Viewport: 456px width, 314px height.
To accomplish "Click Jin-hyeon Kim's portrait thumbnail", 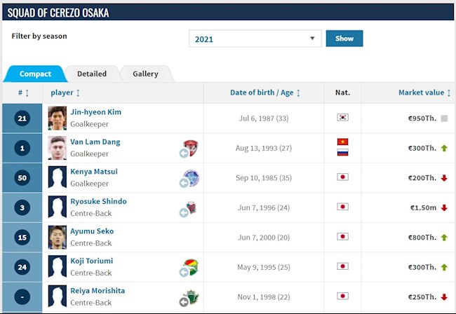I will point(58,118).
